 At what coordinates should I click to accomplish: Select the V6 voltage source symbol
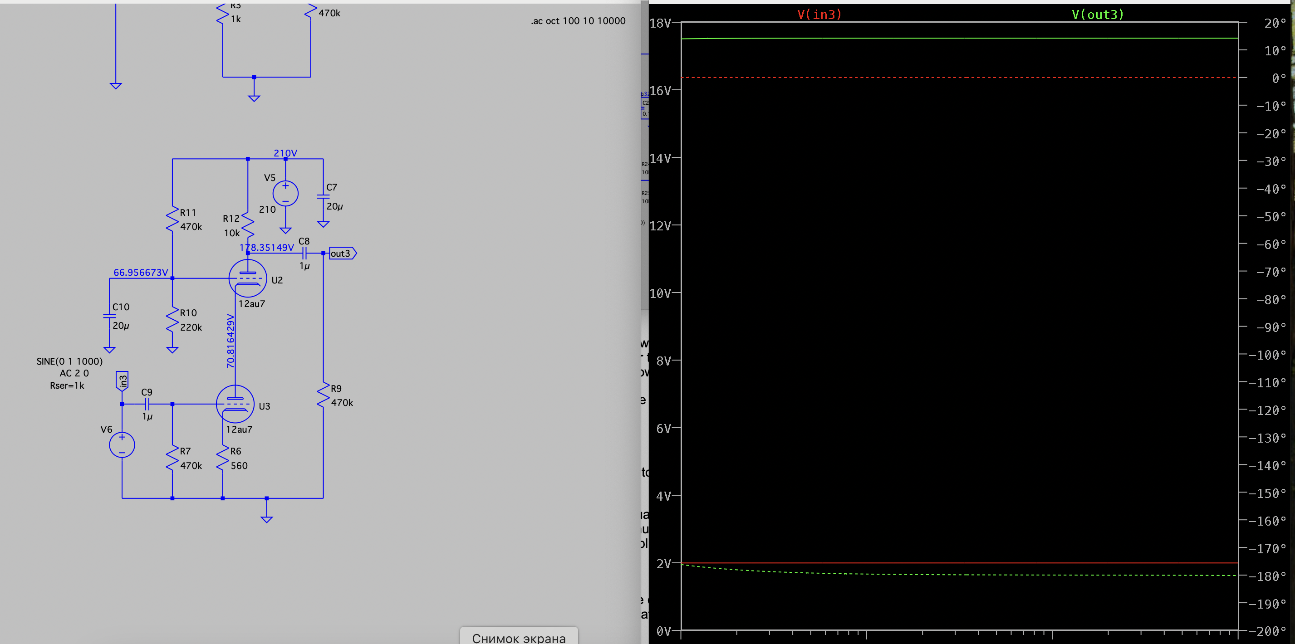122,444
